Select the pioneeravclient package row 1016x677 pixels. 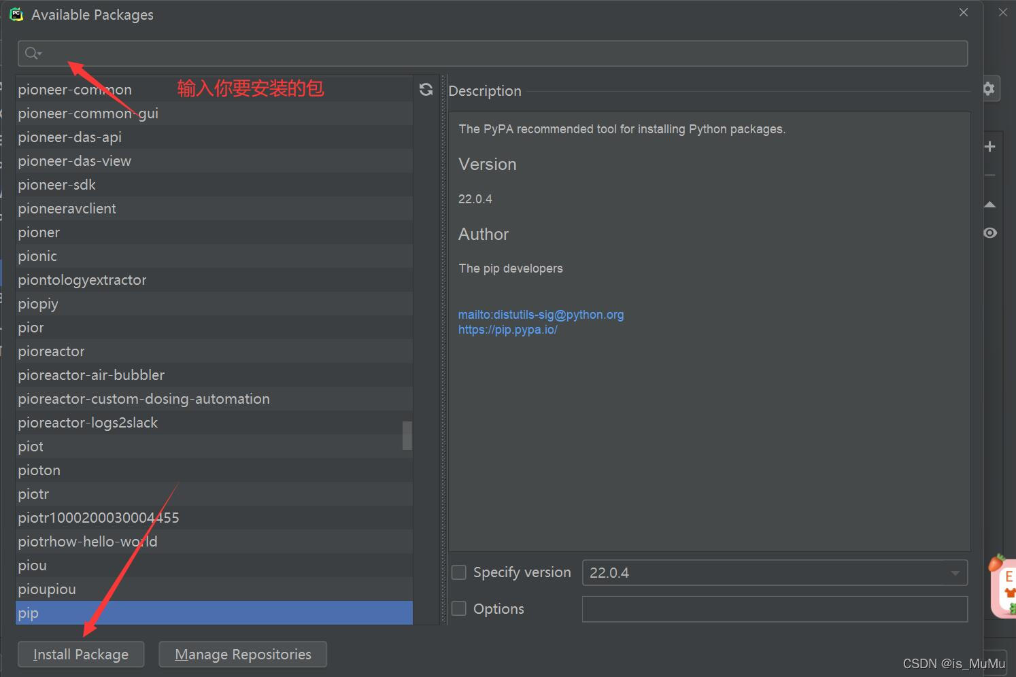pyautogui.click(x=214, y=209)
